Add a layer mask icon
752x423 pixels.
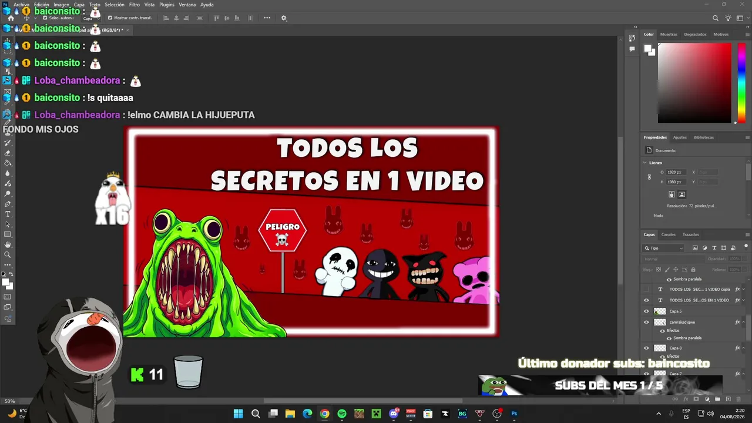tap(696, 399)
